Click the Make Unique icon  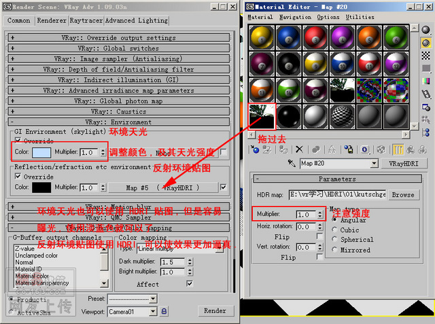point(332,149)
